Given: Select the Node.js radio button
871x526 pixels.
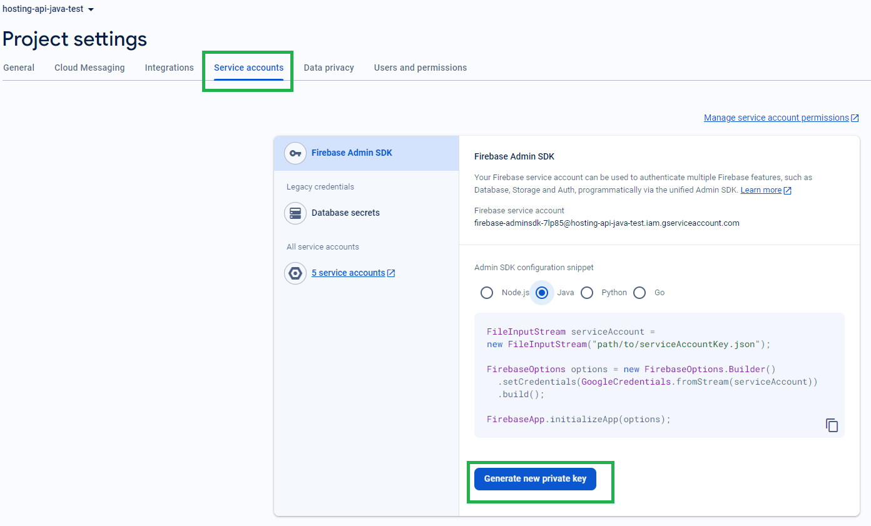Looking at the screenshot, I should click(487, 293).
